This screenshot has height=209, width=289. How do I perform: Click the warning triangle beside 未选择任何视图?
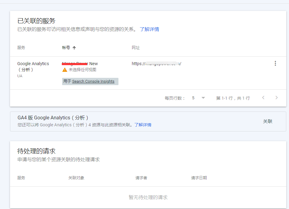pos(65,70)
